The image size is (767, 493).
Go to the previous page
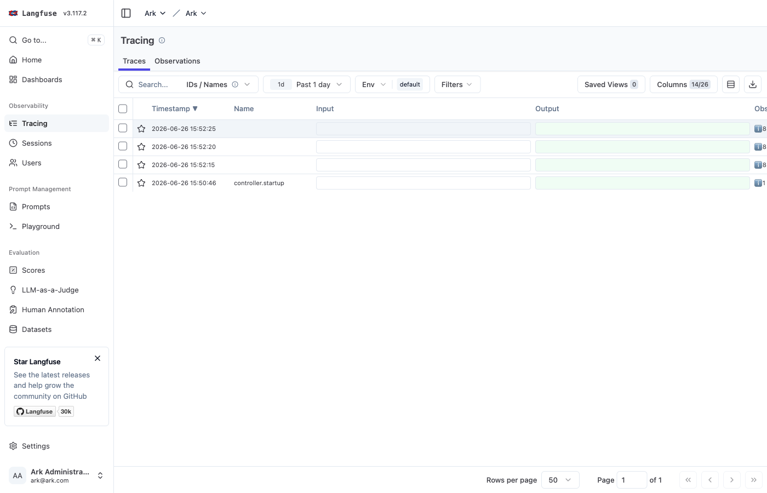[x=710, y=480]
